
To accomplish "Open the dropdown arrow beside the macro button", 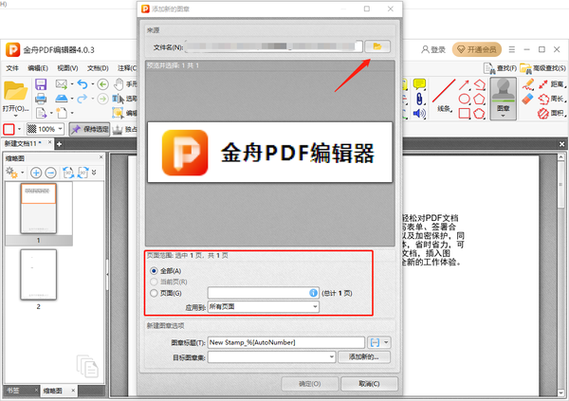I will [386, 342].
